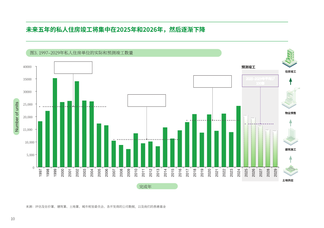Image resolution: width=324 pixels, height=228 pixels.
Task: Click the 住房竣工 building icon
Action: 290,58
